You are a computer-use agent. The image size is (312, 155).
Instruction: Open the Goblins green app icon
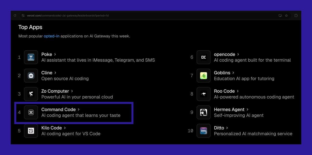coord(204,76)
